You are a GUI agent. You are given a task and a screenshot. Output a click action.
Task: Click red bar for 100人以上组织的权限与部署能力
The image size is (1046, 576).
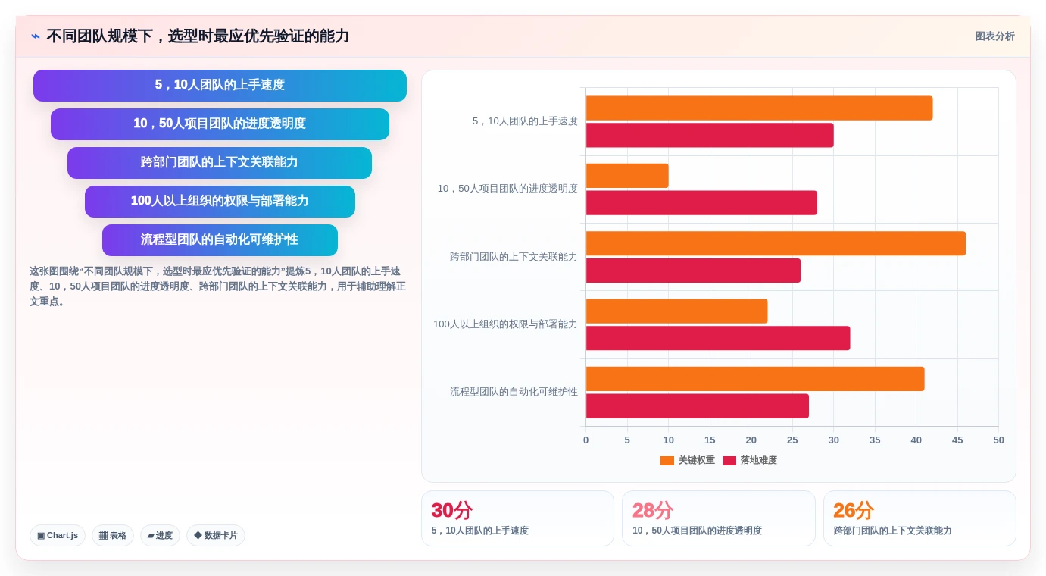point(718,339)
